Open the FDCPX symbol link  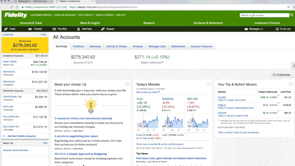coord(222,113)
